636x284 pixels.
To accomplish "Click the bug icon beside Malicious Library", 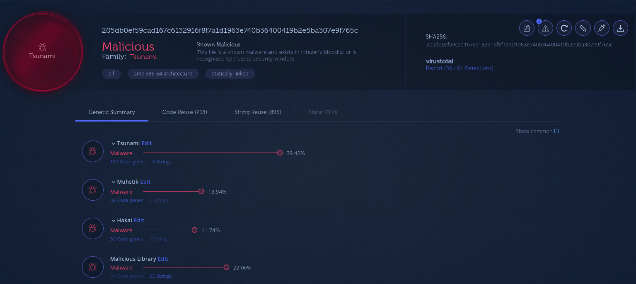I will tap(93, 267).
